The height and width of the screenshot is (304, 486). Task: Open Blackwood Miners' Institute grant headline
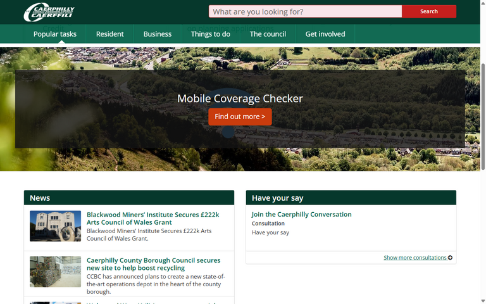pyautogui.click(x=153, y=218)
